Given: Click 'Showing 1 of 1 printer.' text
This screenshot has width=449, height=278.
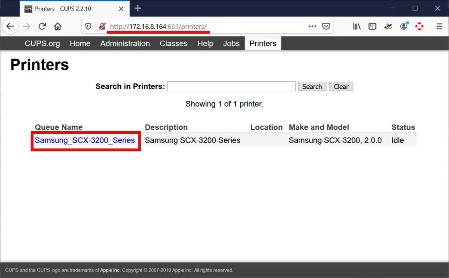Looking at the screenshot, I should 224,104.
